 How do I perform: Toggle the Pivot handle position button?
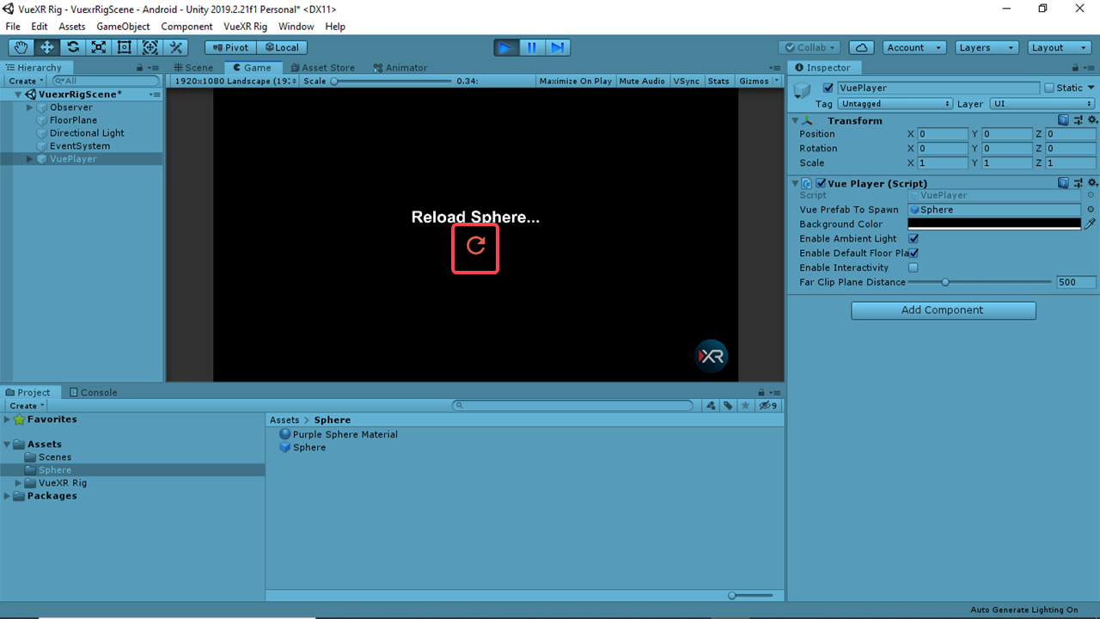[x=230, y=47]
